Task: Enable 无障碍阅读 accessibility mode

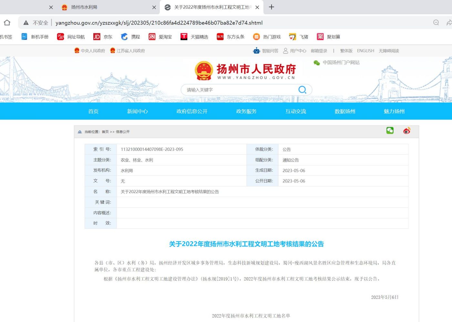Action: coord(389,51)
